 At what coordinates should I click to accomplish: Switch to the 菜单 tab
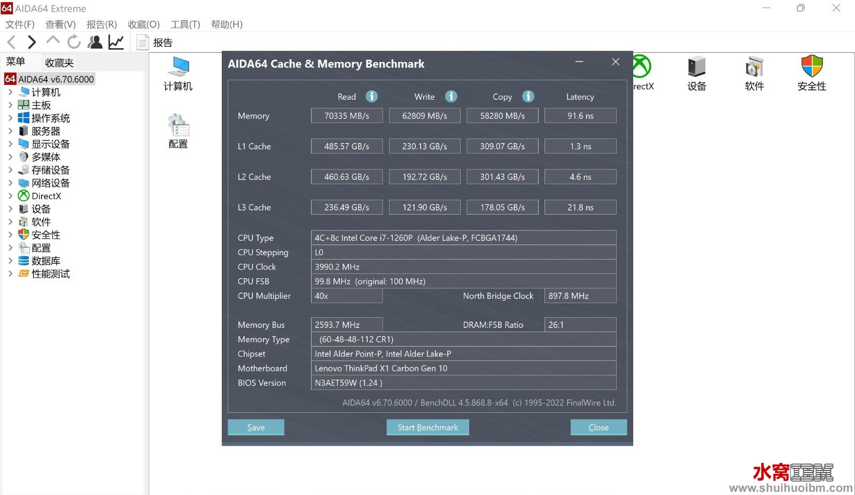pyautogui.click(x=15, y=62)
